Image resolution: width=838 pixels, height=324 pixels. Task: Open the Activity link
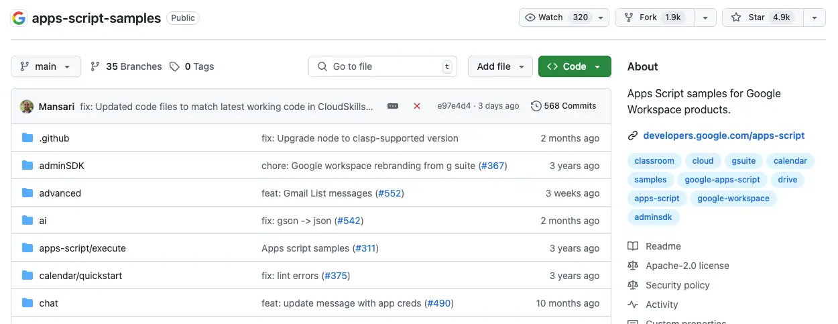click(653, 305)
